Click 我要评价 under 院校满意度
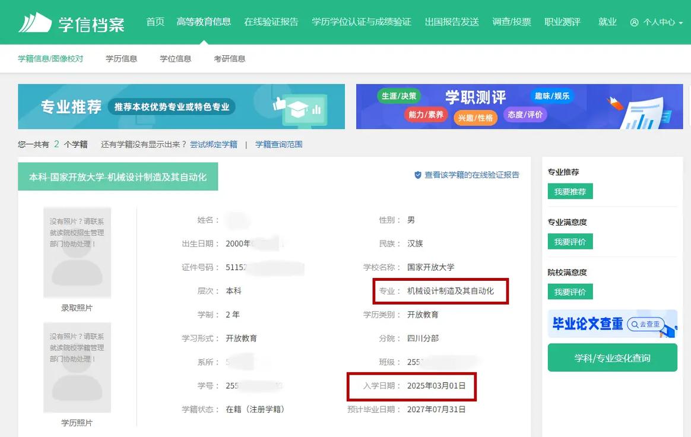The width and height of the screenshot is (691, 437). [570, 292]
